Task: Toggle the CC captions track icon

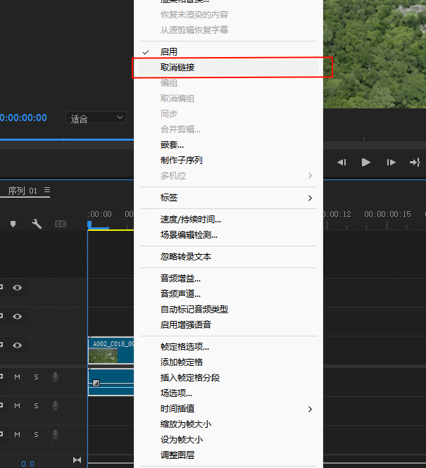Action: (x=61, y=224)
